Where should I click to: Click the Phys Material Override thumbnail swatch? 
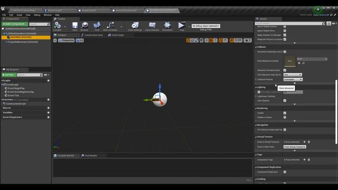click(290, 61)
